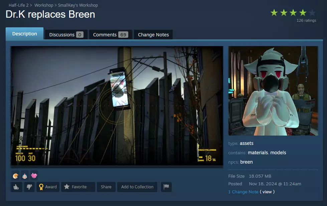The height and width of the screenshot is (206, 327).
Task: Click the green star rating
Action: tap(293, 13)
